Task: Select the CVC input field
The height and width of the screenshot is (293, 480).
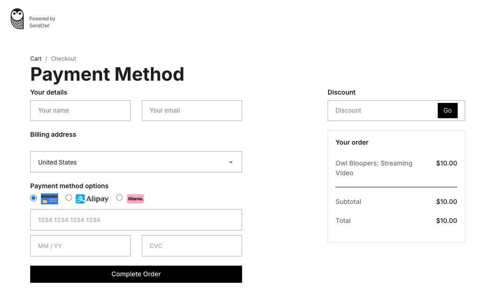Action: pos(192,246)
